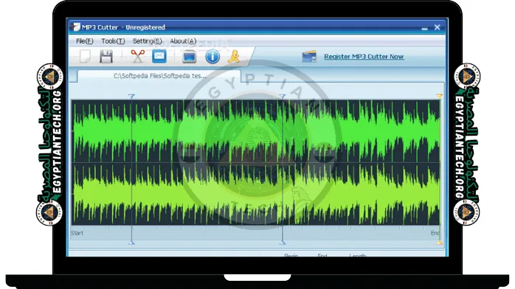Save with the floppy disk icon
515x289 pixels.
[x=106, y=57]
